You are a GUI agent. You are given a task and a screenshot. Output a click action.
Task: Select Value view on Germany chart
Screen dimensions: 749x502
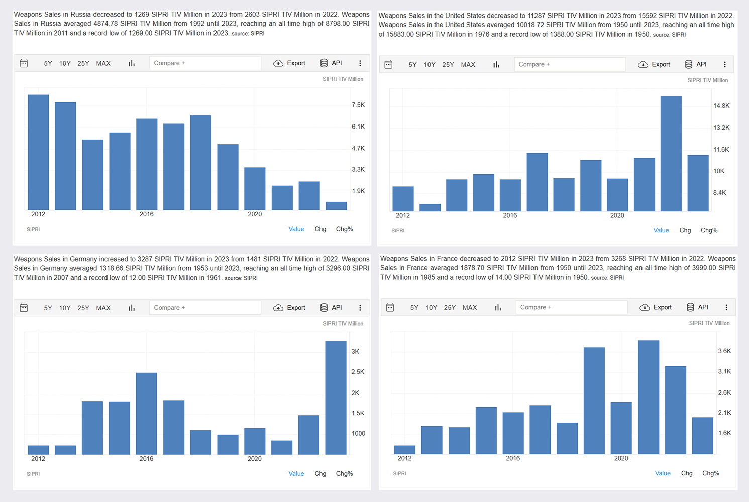click(296, 473)
